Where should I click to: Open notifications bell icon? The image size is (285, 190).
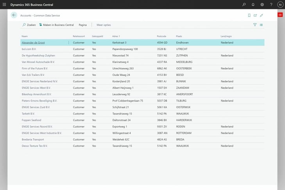253,5
